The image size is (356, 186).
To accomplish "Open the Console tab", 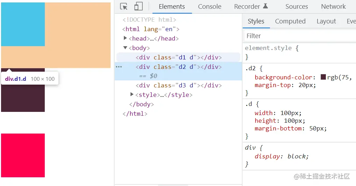I will pos(209,7).
